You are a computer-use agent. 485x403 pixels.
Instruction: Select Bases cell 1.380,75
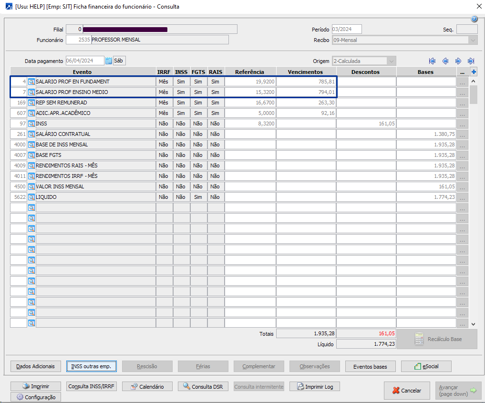[426, 134]
